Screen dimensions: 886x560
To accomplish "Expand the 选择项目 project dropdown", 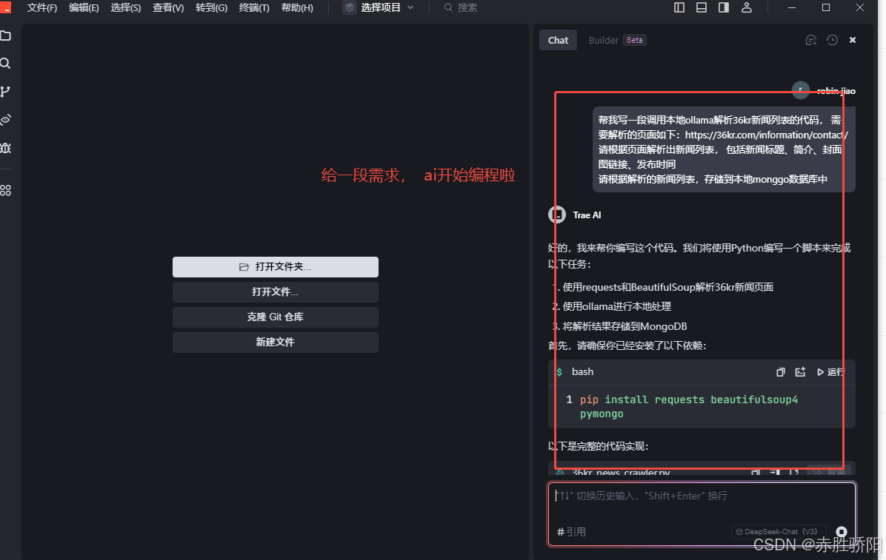I will tap(379, 8).
